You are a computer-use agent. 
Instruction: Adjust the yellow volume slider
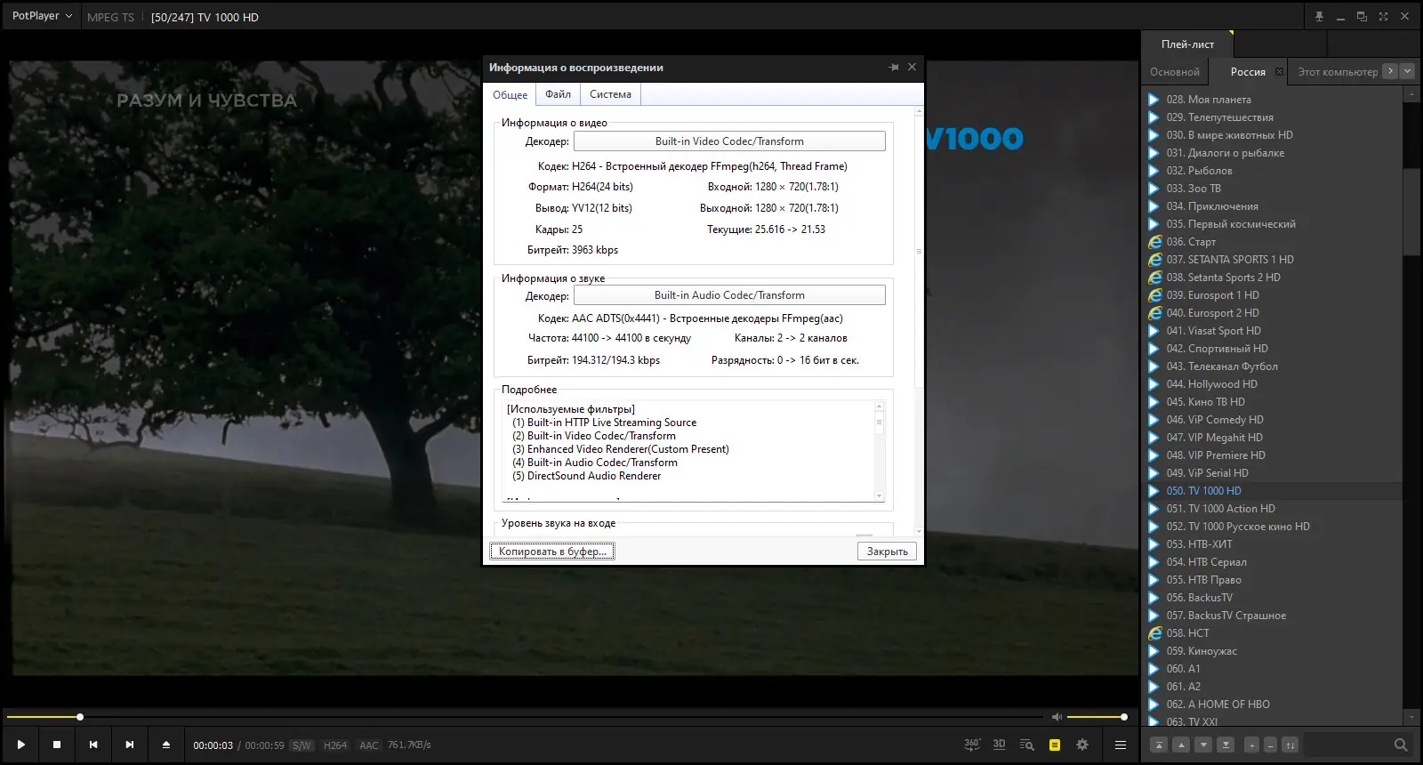point(1096,717)
